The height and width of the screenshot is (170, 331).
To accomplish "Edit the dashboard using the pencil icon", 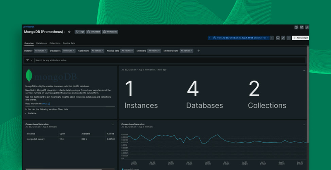I will click(283, 38).
